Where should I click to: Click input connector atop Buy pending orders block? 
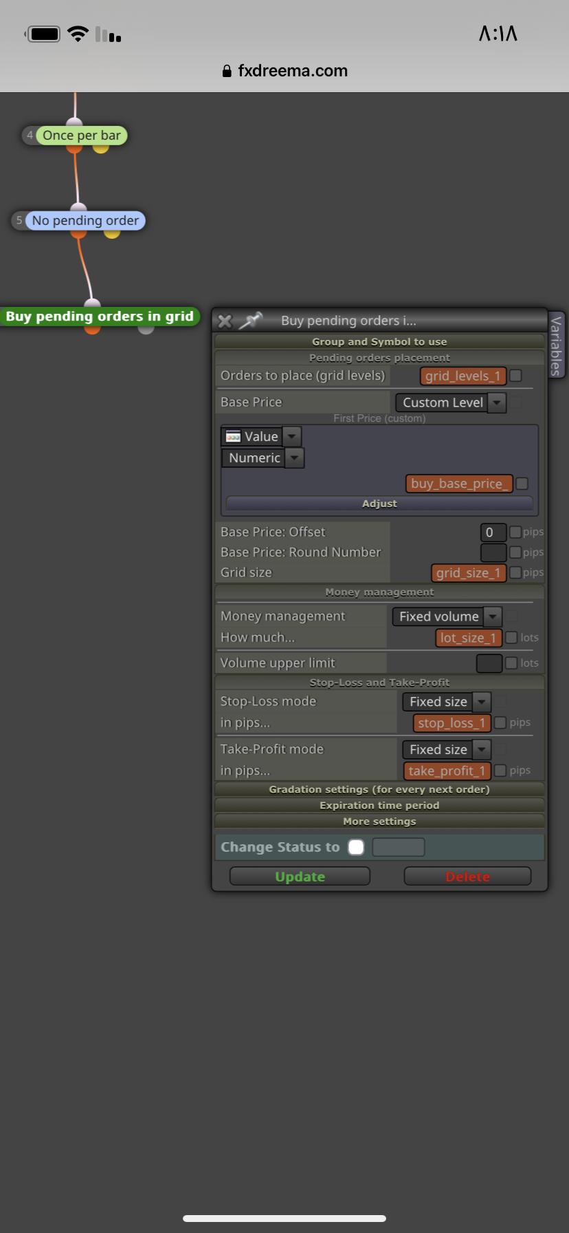[x=92, y=303]
